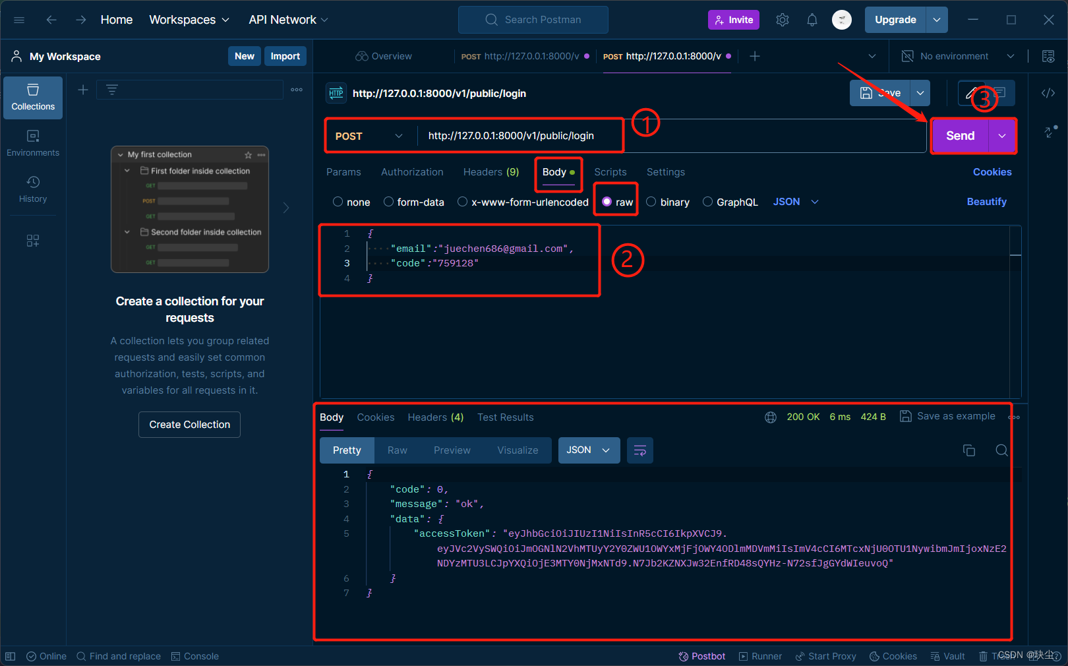Image resolution: width=1068 pixels, height=666 pixels.
Task: Show response in Raw view
Action: click(x=398, y=450)
